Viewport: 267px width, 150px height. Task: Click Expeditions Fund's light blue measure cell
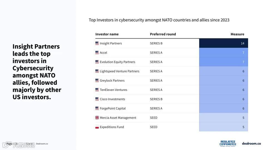click(x=223, y=127)
